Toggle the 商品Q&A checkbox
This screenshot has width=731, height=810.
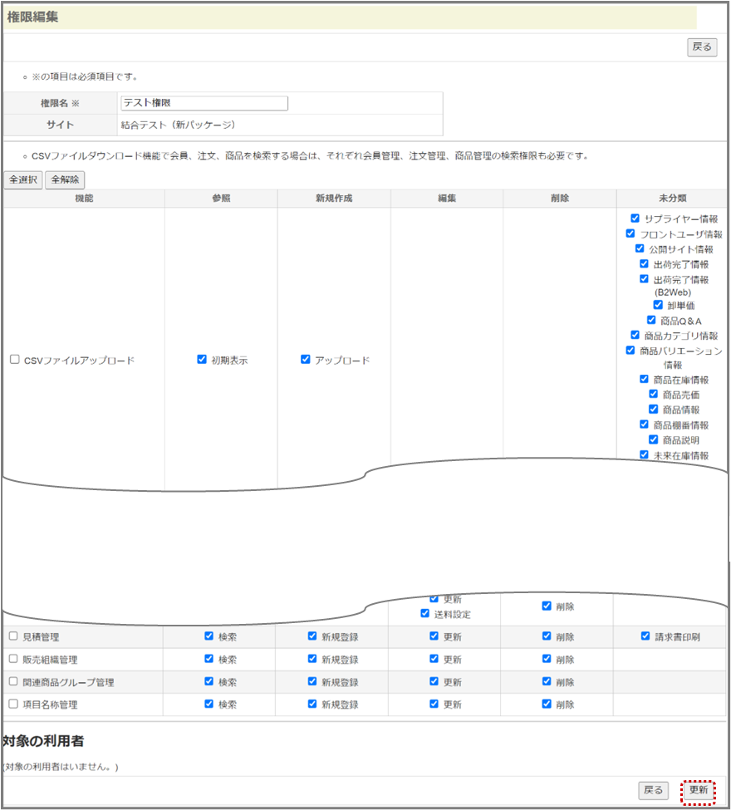pyautogui.click(x=652, y=320)
